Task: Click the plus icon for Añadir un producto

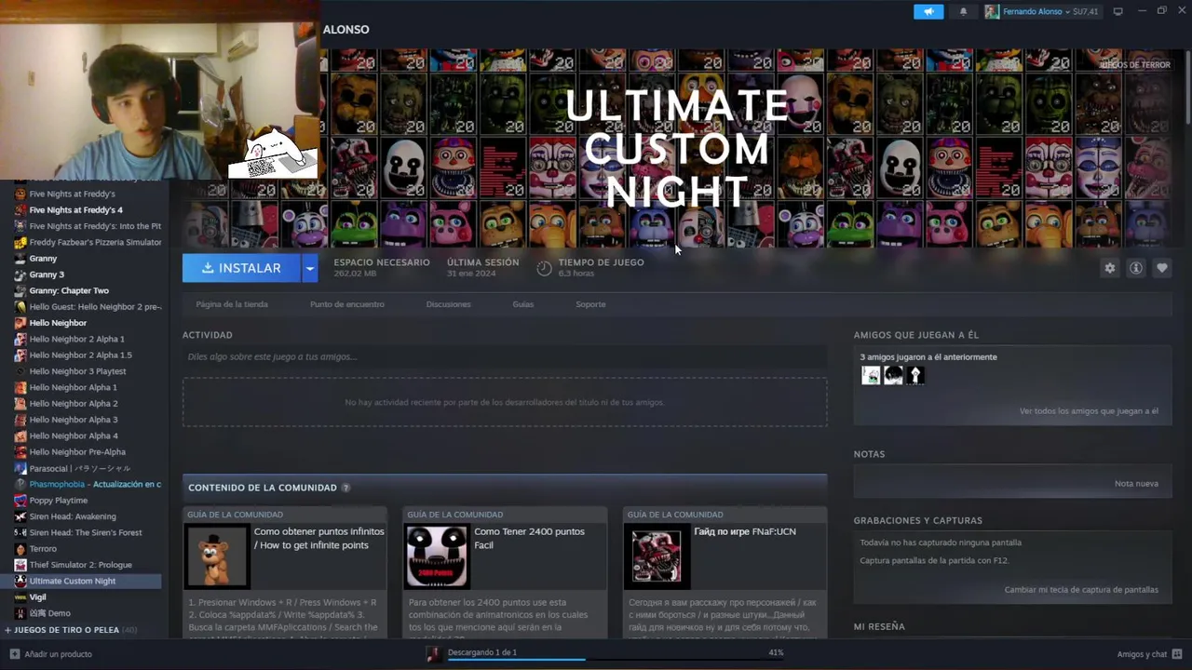Action: [13, 654]
